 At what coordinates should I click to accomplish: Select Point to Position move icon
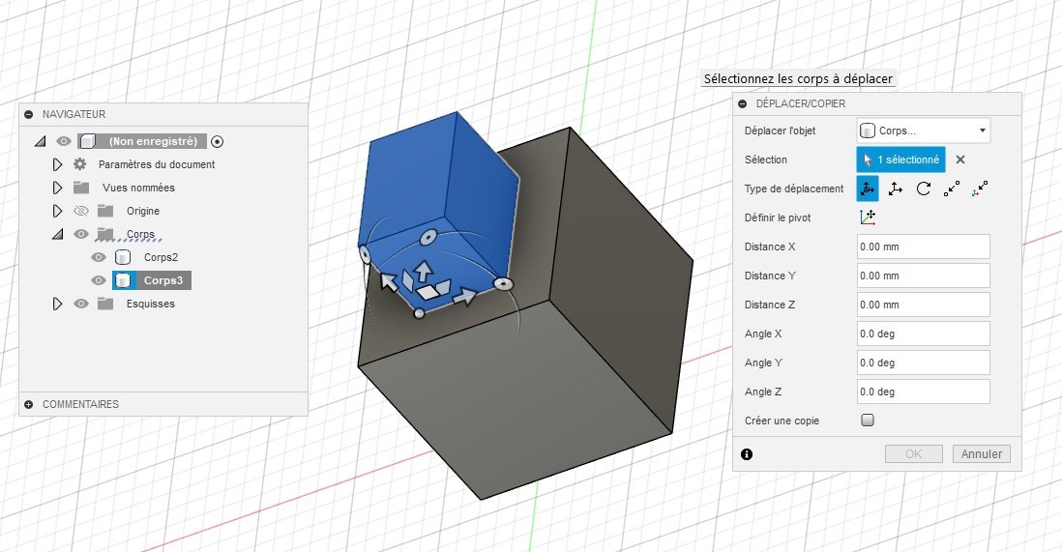tap(980, 189)
